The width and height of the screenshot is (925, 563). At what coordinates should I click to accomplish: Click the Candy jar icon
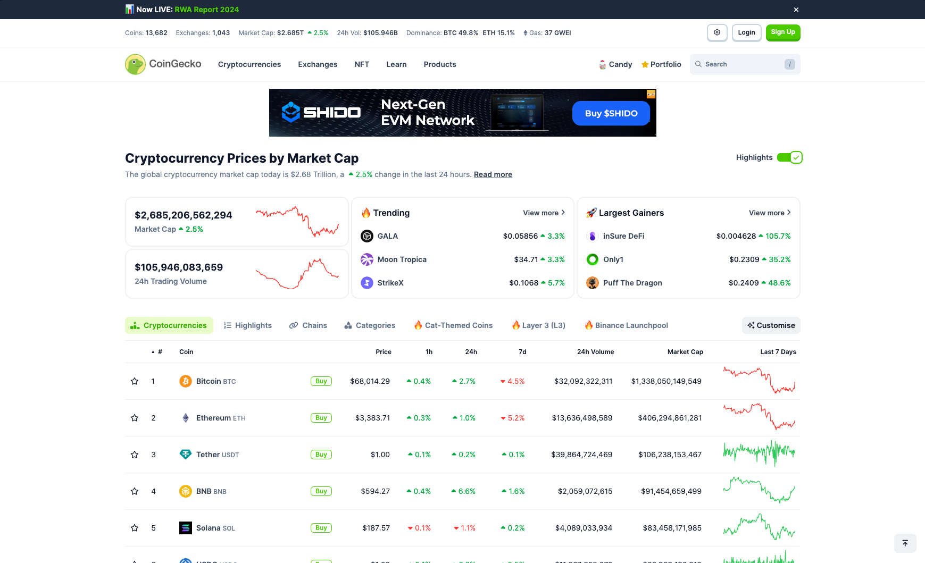603,64
